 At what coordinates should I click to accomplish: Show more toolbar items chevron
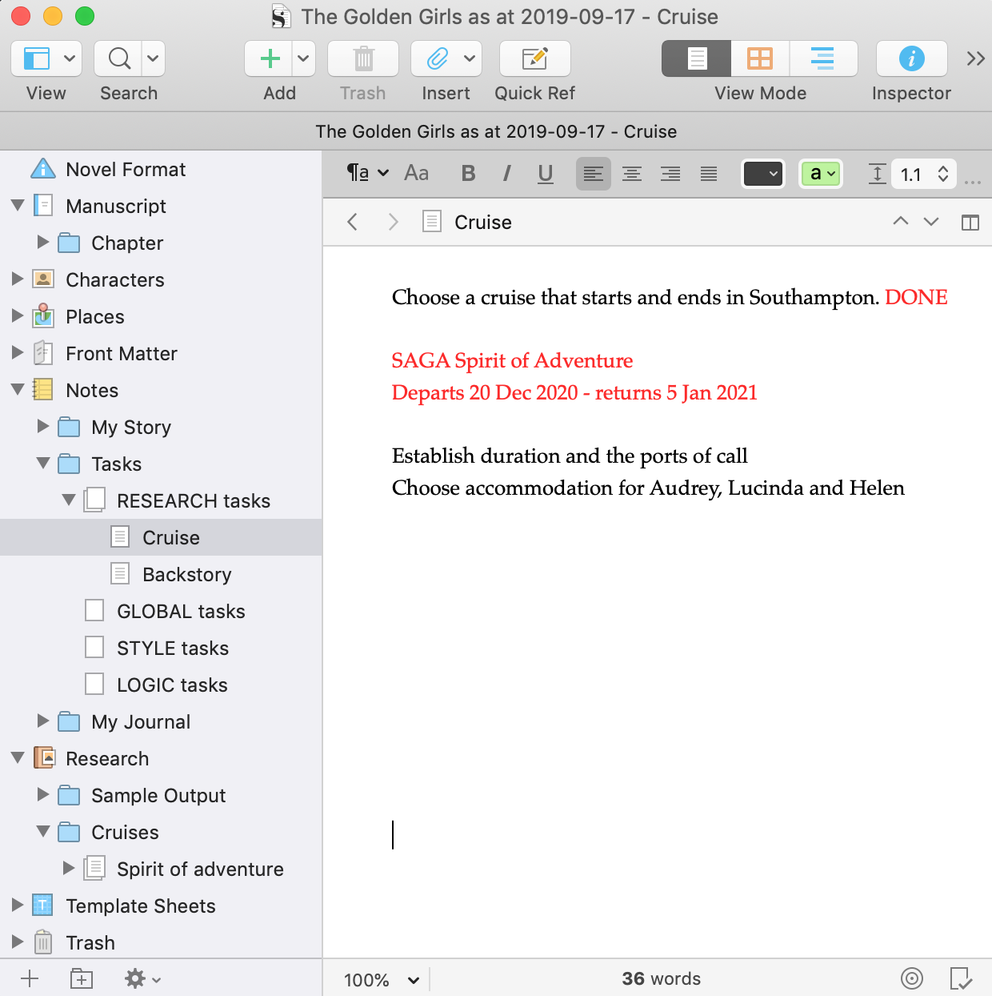click(975, 58)
